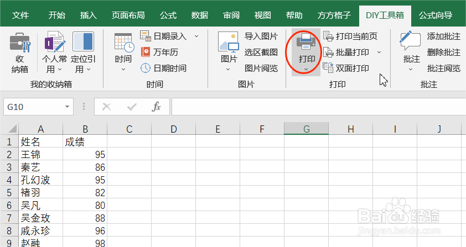The height and width of the screenshot is (247, 466).
Task: Switch to the 公式向导 tab
Action: (436, 15)
